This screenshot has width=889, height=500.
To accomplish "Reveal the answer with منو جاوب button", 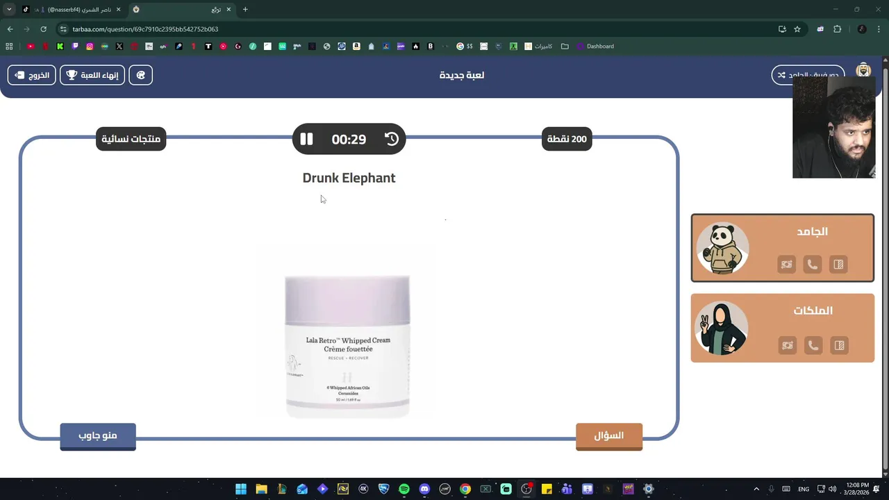I will 98,436.
